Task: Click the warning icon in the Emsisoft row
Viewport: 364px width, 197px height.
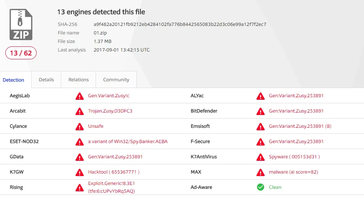Action: (x=261, y=127)
